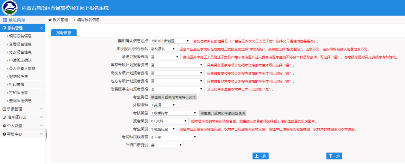This screenshot has width=405, height=164.
Task: Click the 准考证打印 icon in sidebar
Action: 4,117
